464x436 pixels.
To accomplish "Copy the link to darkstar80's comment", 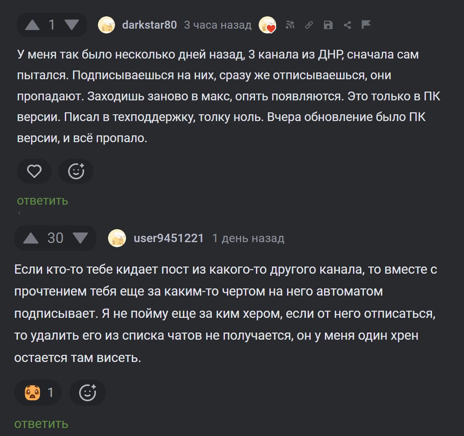I will click(309, 25).
